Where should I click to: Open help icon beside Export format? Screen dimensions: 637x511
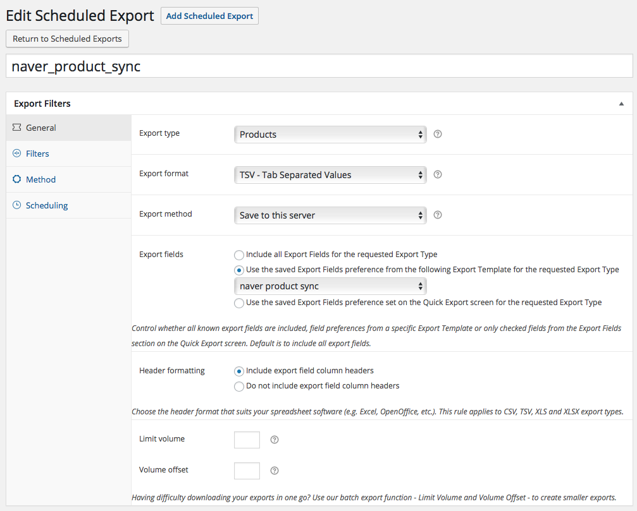point(438,174)
